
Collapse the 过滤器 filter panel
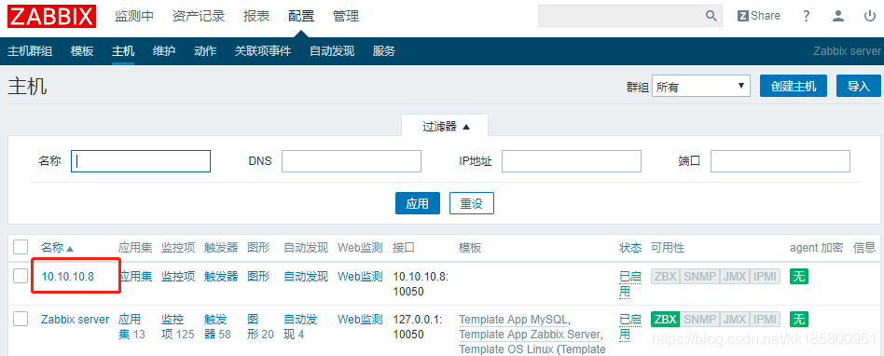pos(445,126)
